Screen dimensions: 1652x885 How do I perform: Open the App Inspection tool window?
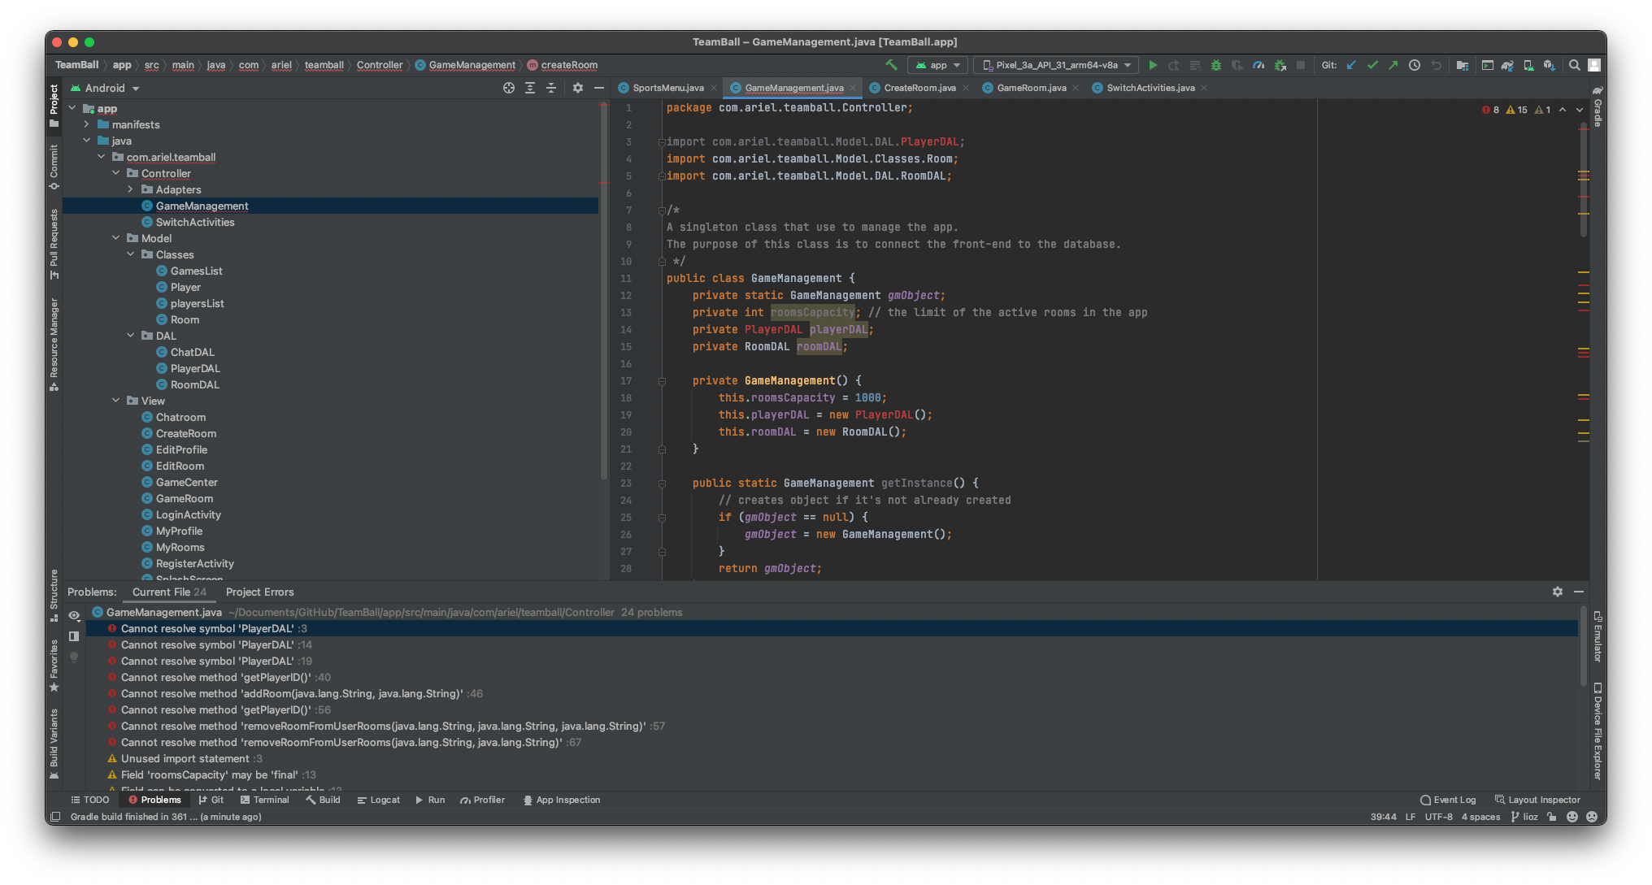pyautogui.click(x=562, y=800)
